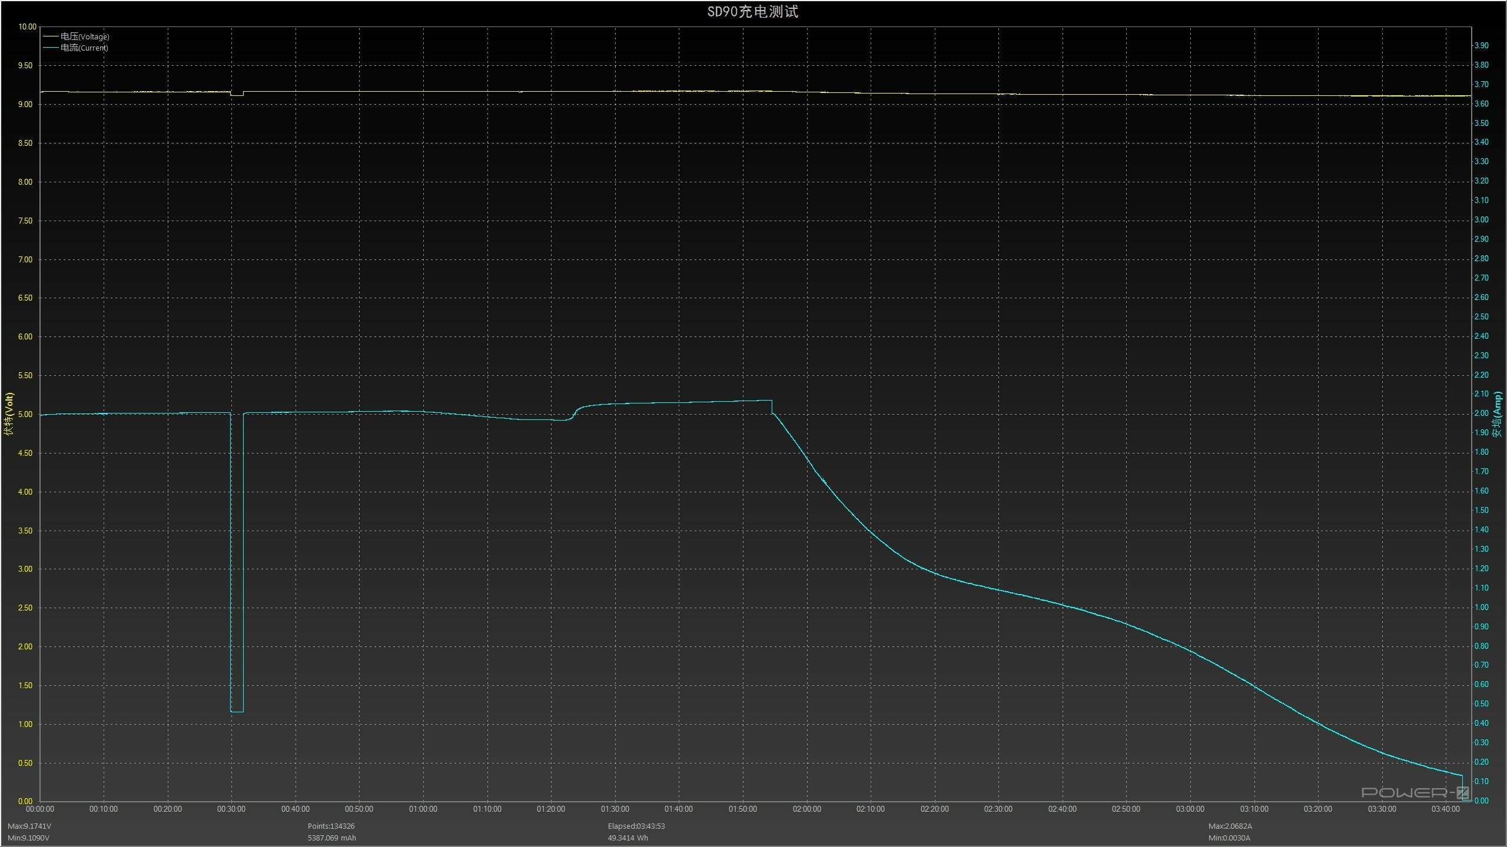Click the Min:9.1090V voltage readout
This screenshot has width=1507, height=847.
tap(29, 838)
